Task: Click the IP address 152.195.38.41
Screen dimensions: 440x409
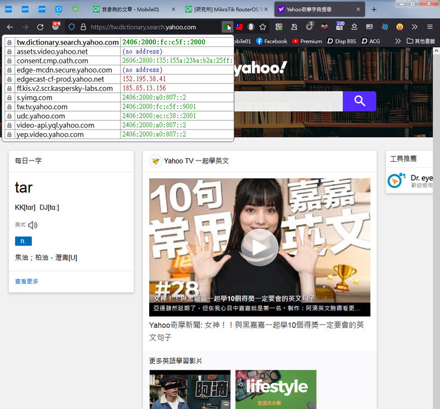Action: click(x=144, y=79)
